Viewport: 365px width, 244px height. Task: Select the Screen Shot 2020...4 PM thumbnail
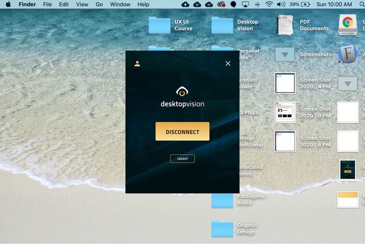coord(285,83)
